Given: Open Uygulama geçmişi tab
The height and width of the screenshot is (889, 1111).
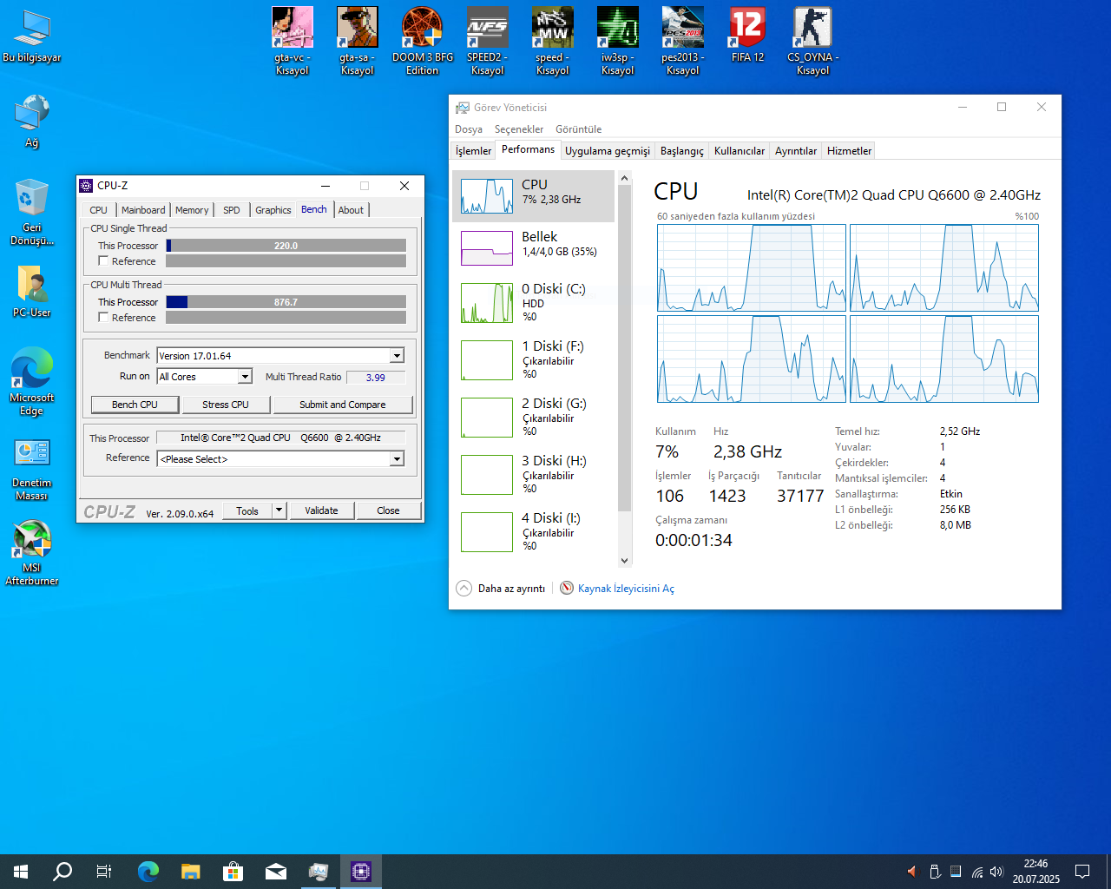Looking at the screenshot, I should pos(608,151).
